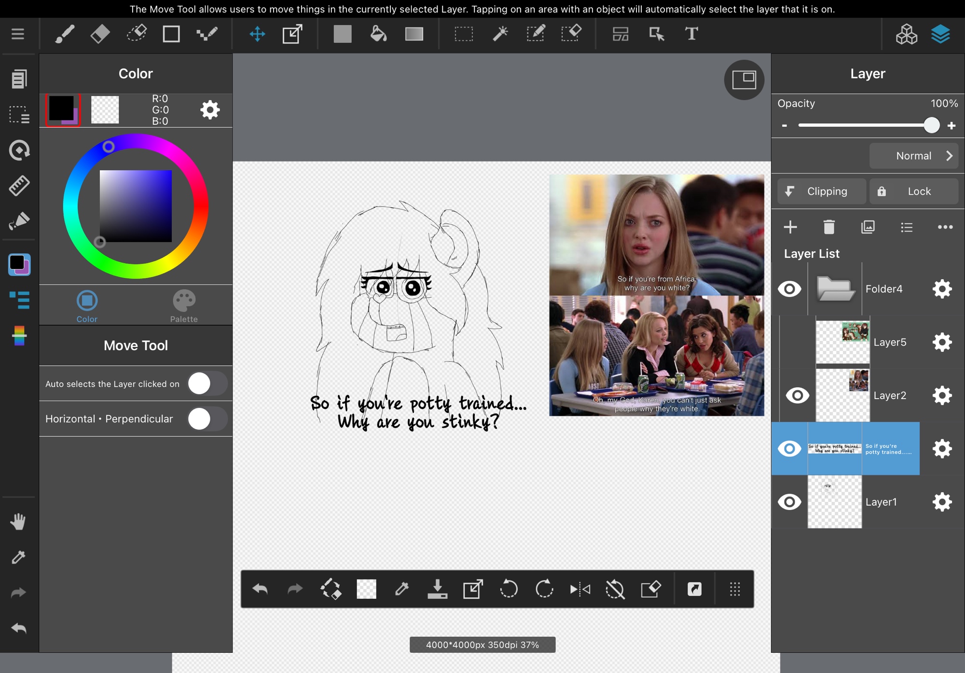The height and width of the screenshot is (673, 965).
Task: Enable Horizontal Perpendicular switch
Action: pyautogui.click(x=207, y=419)
